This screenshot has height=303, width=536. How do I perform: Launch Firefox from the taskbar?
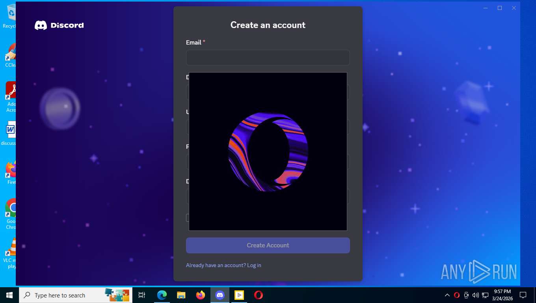click(x=201, y=295)
